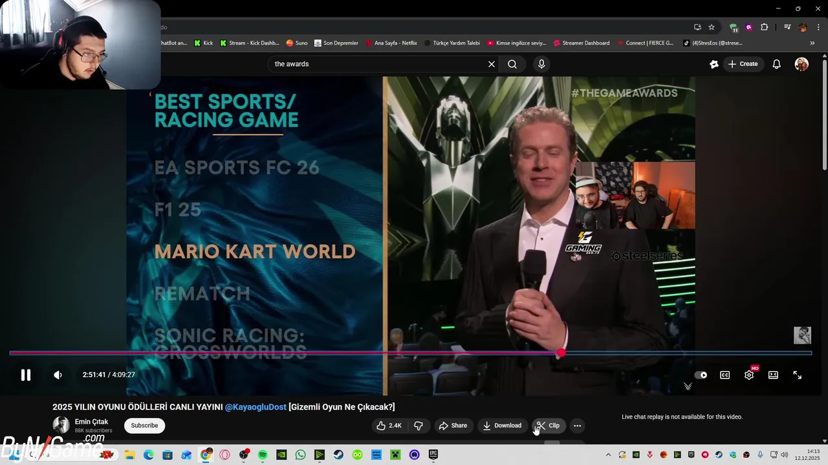Open the YouTube Create menu

click(743, 64)
